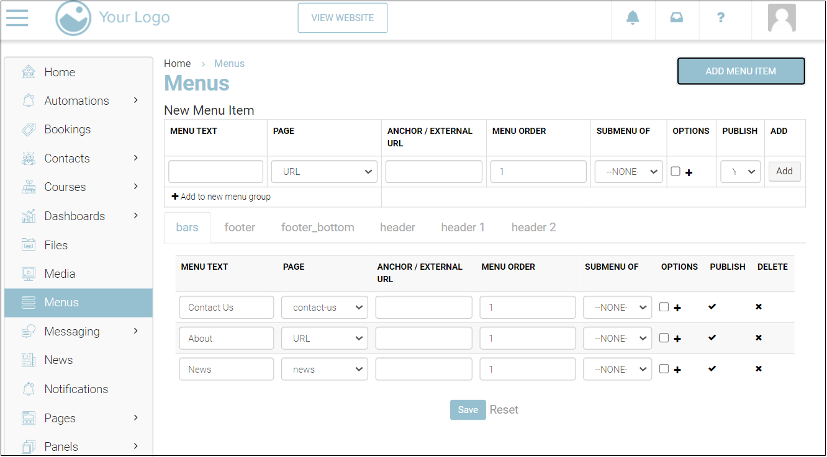Click the Menu Text field in New Menu Item
This screenshot has width=827, height=457.
tap(215, 172)
